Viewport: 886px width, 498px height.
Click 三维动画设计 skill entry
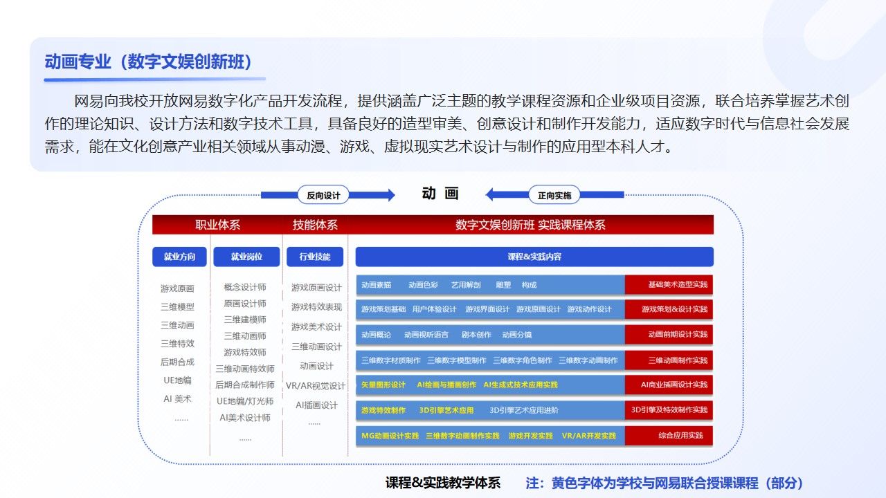[x=316, y=347]
